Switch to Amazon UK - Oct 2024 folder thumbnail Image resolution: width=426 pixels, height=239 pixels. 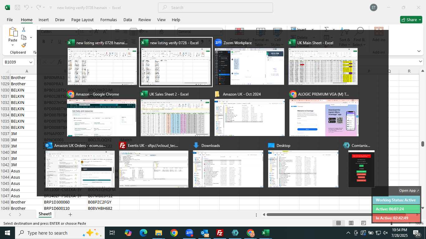(x=249, y=113)
